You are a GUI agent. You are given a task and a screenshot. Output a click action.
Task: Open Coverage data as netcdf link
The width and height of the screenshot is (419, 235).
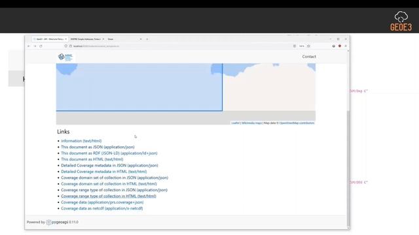102,208
